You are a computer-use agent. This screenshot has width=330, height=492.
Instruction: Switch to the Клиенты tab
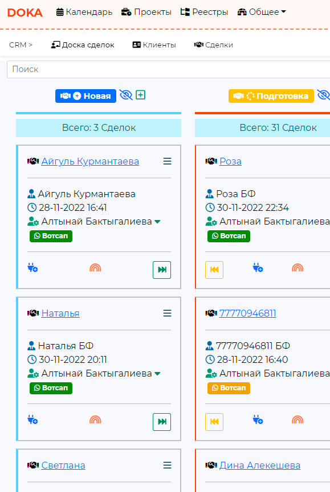coord(154,45)
